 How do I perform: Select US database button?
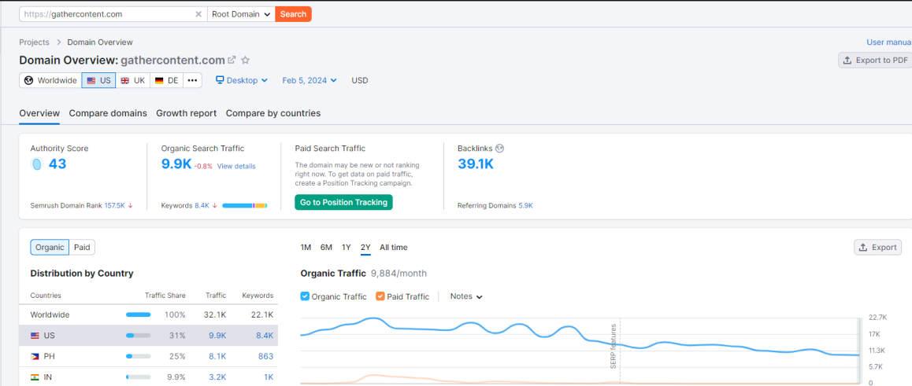[x=99, y=80]
